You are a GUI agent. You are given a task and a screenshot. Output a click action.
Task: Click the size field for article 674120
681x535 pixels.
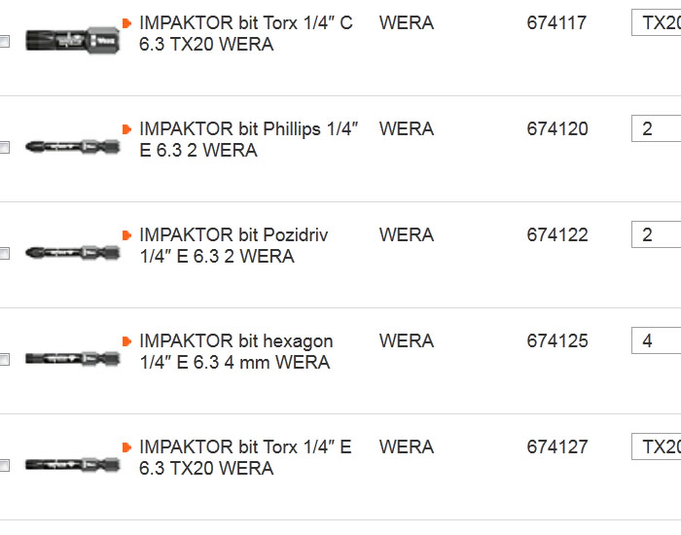click(x=657, y=129)
